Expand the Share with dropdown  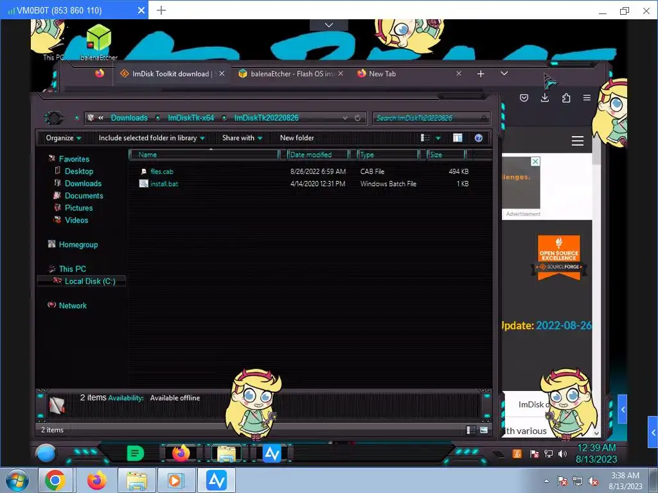242,138
